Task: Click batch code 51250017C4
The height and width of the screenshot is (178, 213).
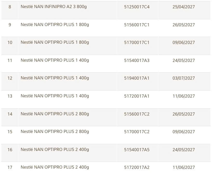Action: coord(137,7)
